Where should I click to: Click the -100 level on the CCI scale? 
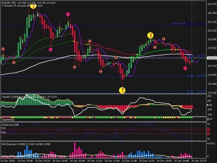pos(209,109)
